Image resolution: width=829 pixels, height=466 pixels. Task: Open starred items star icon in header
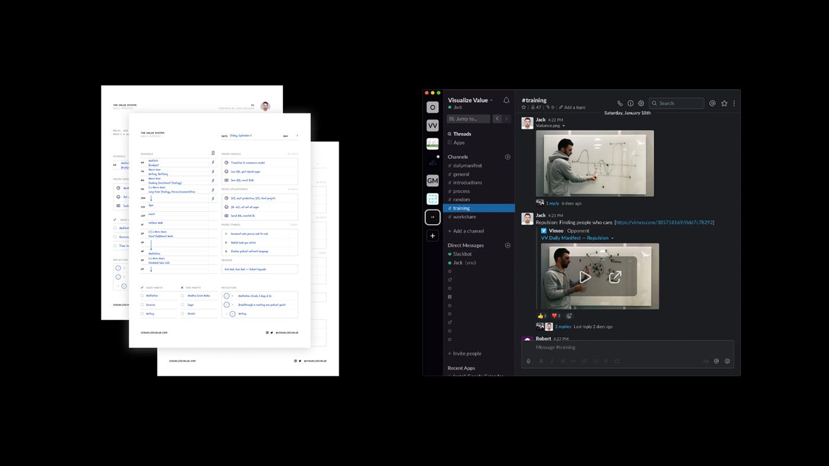pyautogui.click(x=724, y=103)
